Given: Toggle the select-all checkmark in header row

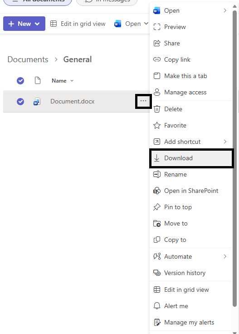Looking at the screenshot, I should 20,81.
